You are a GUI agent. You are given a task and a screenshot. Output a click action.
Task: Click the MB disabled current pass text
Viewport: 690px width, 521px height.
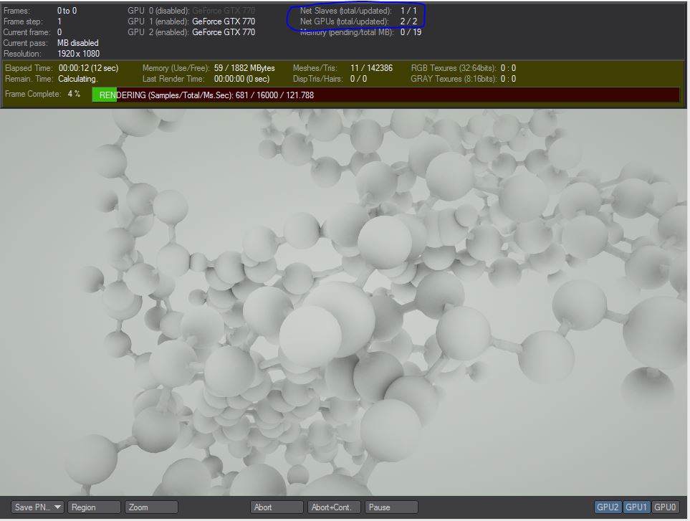[x=78, y=43]
